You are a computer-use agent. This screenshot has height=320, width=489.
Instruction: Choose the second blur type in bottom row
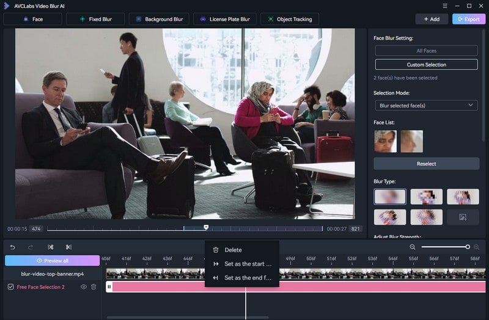(426, 217)
